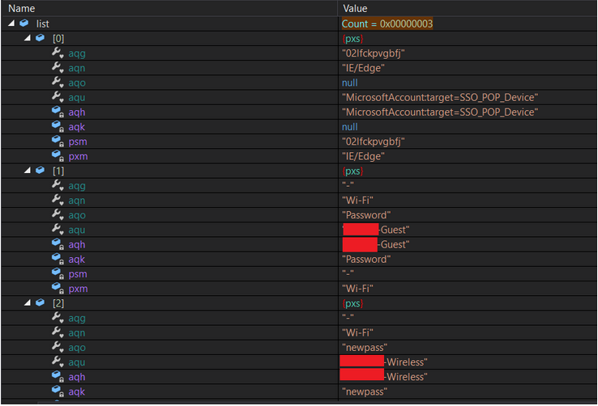
Task: Click the {pxs} value for item [1]
Action: point(352,171)
